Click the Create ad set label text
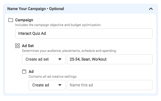This screenshot has height=101, width=161. coord(37,59)
